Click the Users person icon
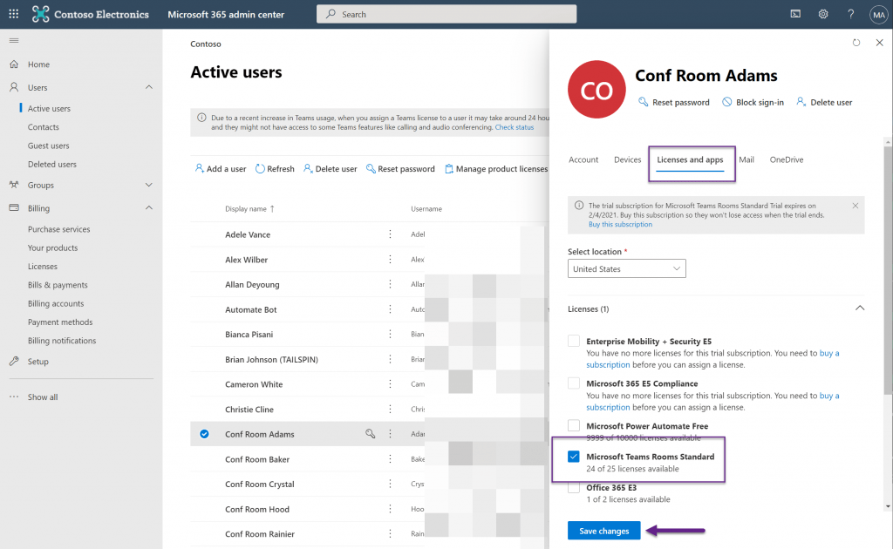This screenshot has height=549, width=893. (14, 88)
